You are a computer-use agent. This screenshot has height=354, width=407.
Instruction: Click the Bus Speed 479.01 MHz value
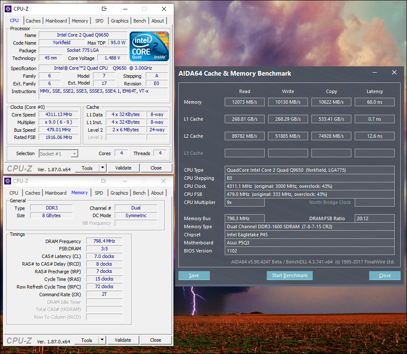point(59,130)
